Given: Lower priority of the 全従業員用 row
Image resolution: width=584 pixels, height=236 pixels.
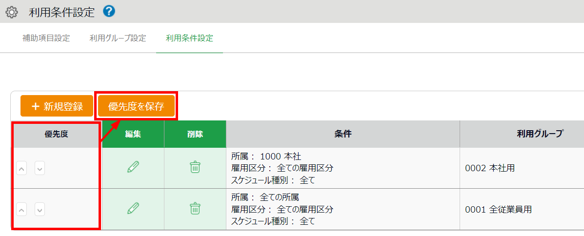Looking at the screenshot, I should (x=40, y=210).
